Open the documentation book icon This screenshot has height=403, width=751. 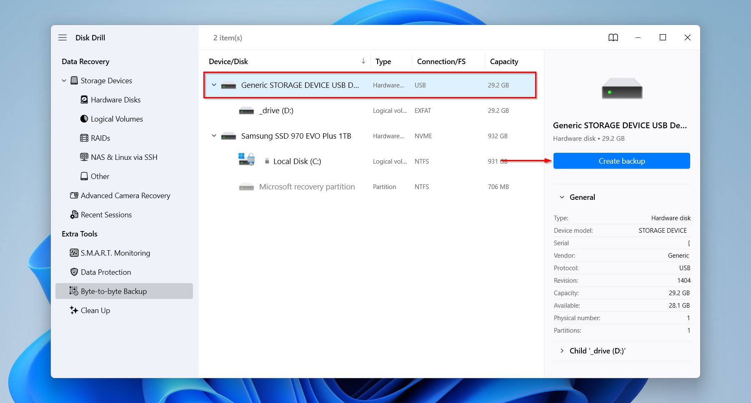click(613, 37)
